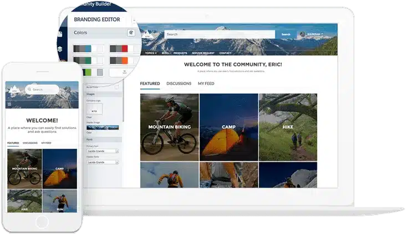Open the Hike tile on laptop
Screen dimensions: 406x234
pyautogui.click(x=288, y=127)
